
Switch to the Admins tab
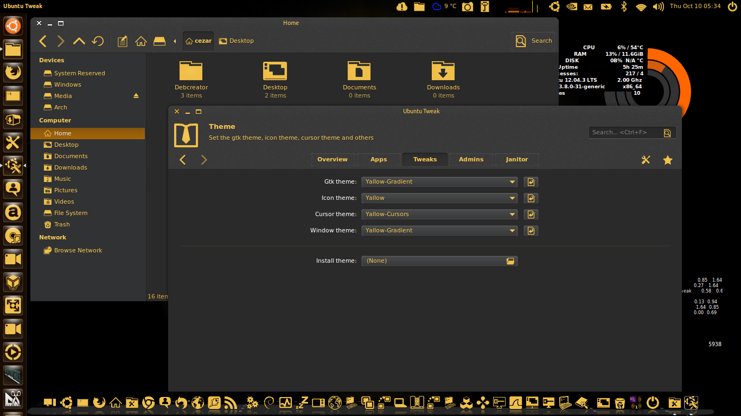tap(471, 159)
